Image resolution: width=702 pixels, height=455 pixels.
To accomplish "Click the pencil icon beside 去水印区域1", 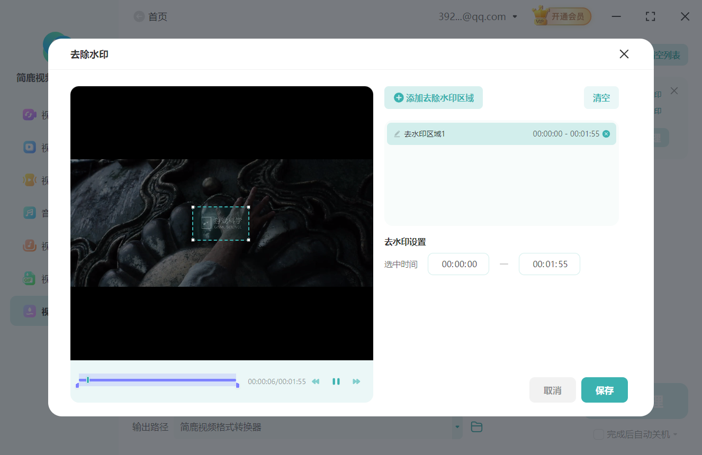I will [x=397, y=134].
